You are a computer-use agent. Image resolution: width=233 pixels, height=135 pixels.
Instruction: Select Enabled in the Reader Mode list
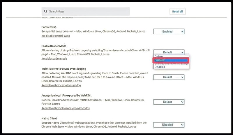171,60
